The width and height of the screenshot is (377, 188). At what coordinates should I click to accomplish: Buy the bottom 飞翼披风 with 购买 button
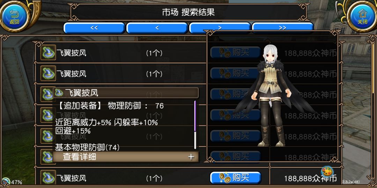click(x=236, y=178)
